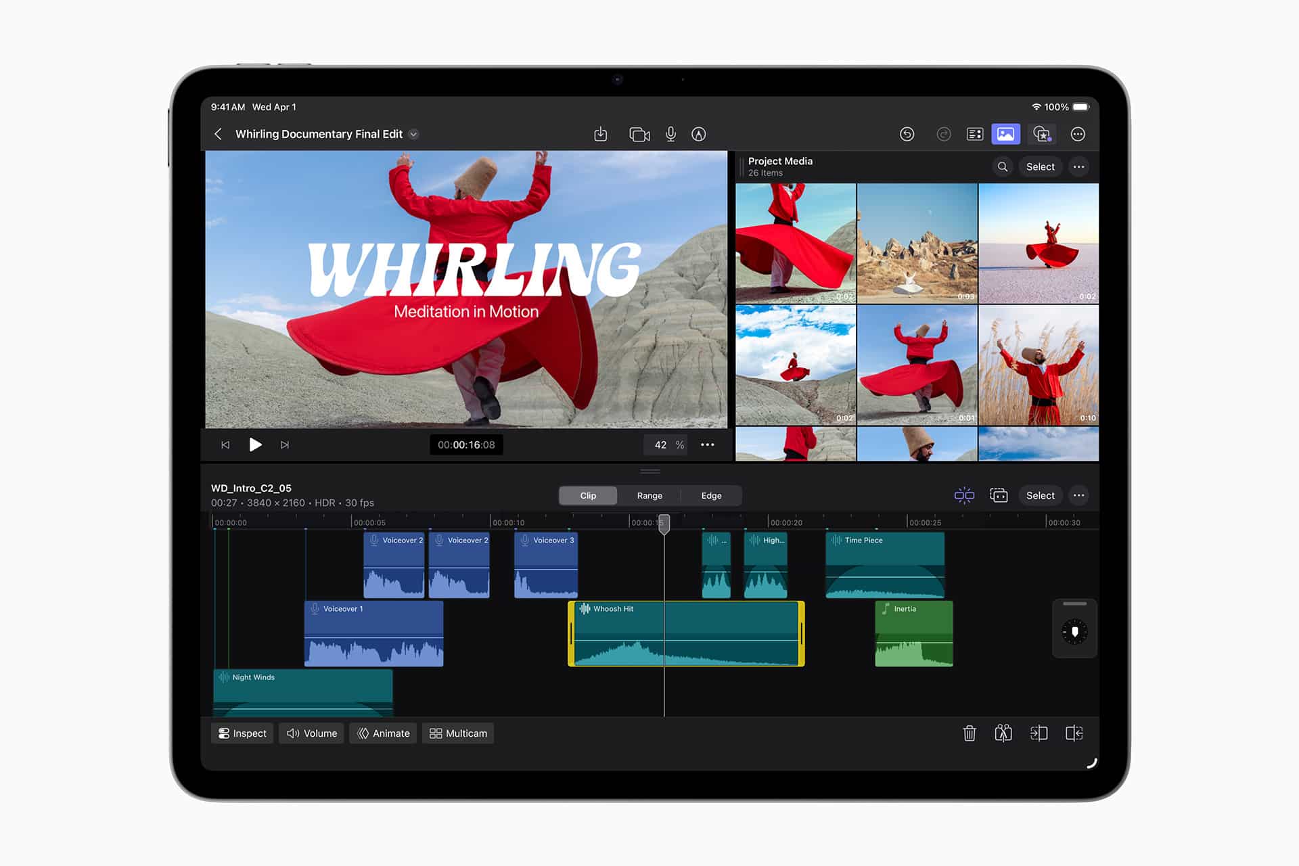Screen dimensions: 1299x866
Task: Select the Inertia music clip
Action: [x=914, y=633]
